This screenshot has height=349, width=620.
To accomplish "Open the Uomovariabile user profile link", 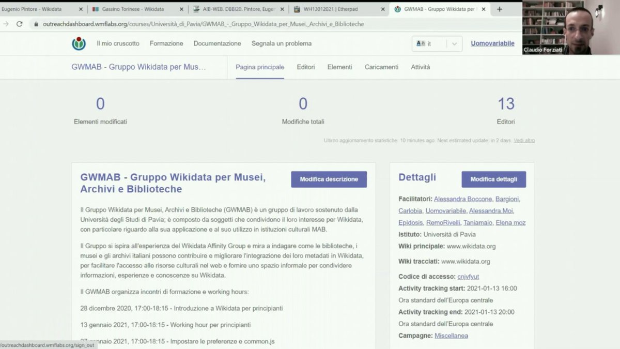I will point(492,43).
